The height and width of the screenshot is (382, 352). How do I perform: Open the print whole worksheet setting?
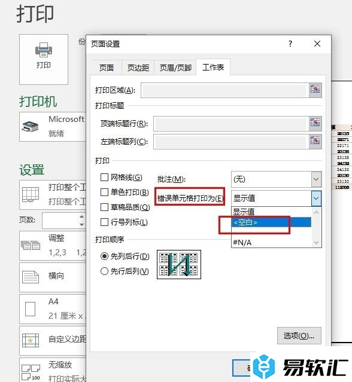pos(53,195)
